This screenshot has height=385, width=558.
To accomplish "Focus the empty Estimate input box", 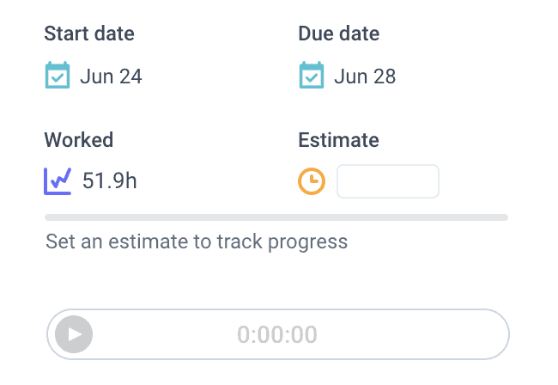I will click(388, 181).
